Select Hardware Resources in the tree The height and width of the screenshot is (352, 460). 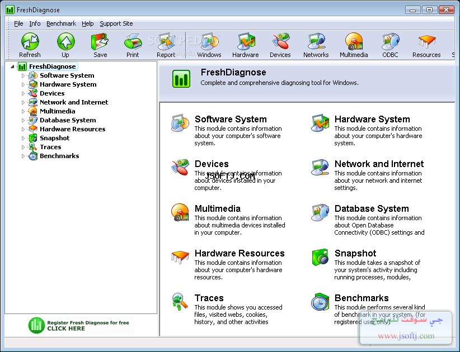[72, 129]
